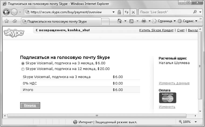Click the Вперёд button
Viewport: 205px width, 127px height.
coord(30,105)
